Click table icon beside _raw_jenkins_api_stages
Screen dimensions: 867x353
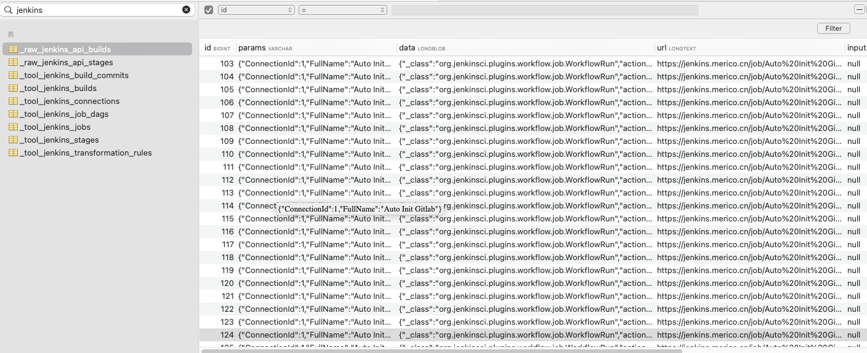click(x=13, y=62)
